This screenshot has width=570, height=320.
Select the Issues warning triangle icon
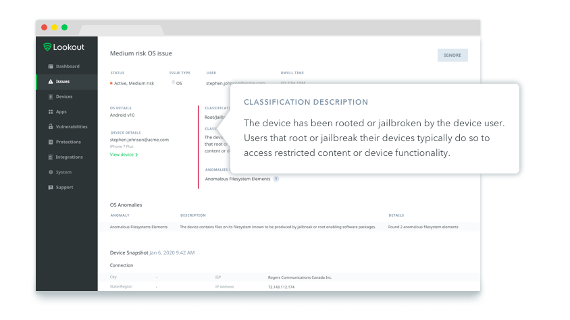click(51, 82)
